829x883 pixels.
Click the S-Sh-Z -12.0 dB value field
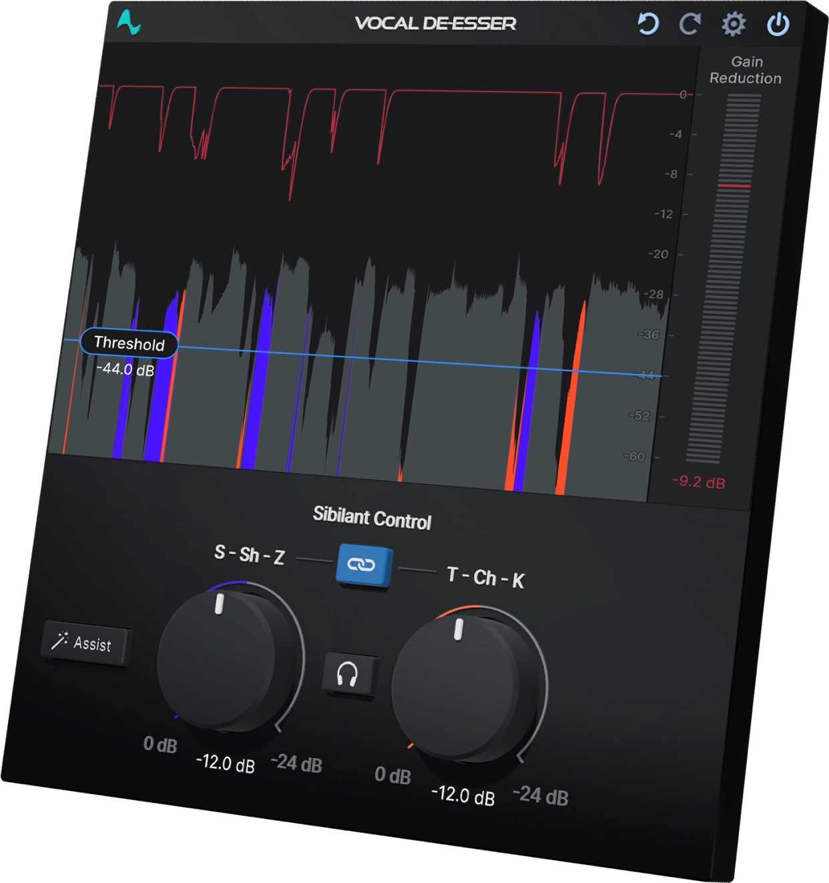pyautogui.click(x=225, y=763)
